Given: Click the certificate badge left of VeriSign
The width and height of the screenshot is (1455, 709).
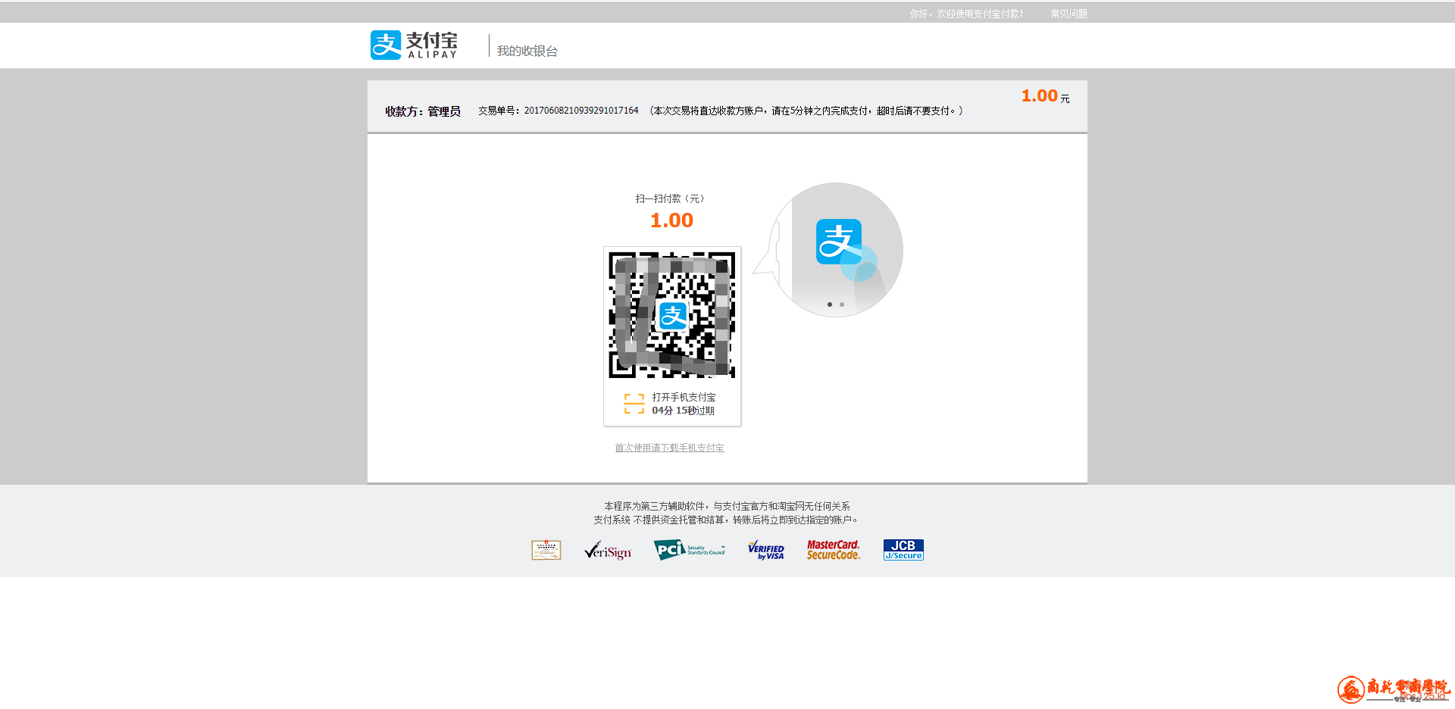Looking at the screenshot, I should (546, 550).
